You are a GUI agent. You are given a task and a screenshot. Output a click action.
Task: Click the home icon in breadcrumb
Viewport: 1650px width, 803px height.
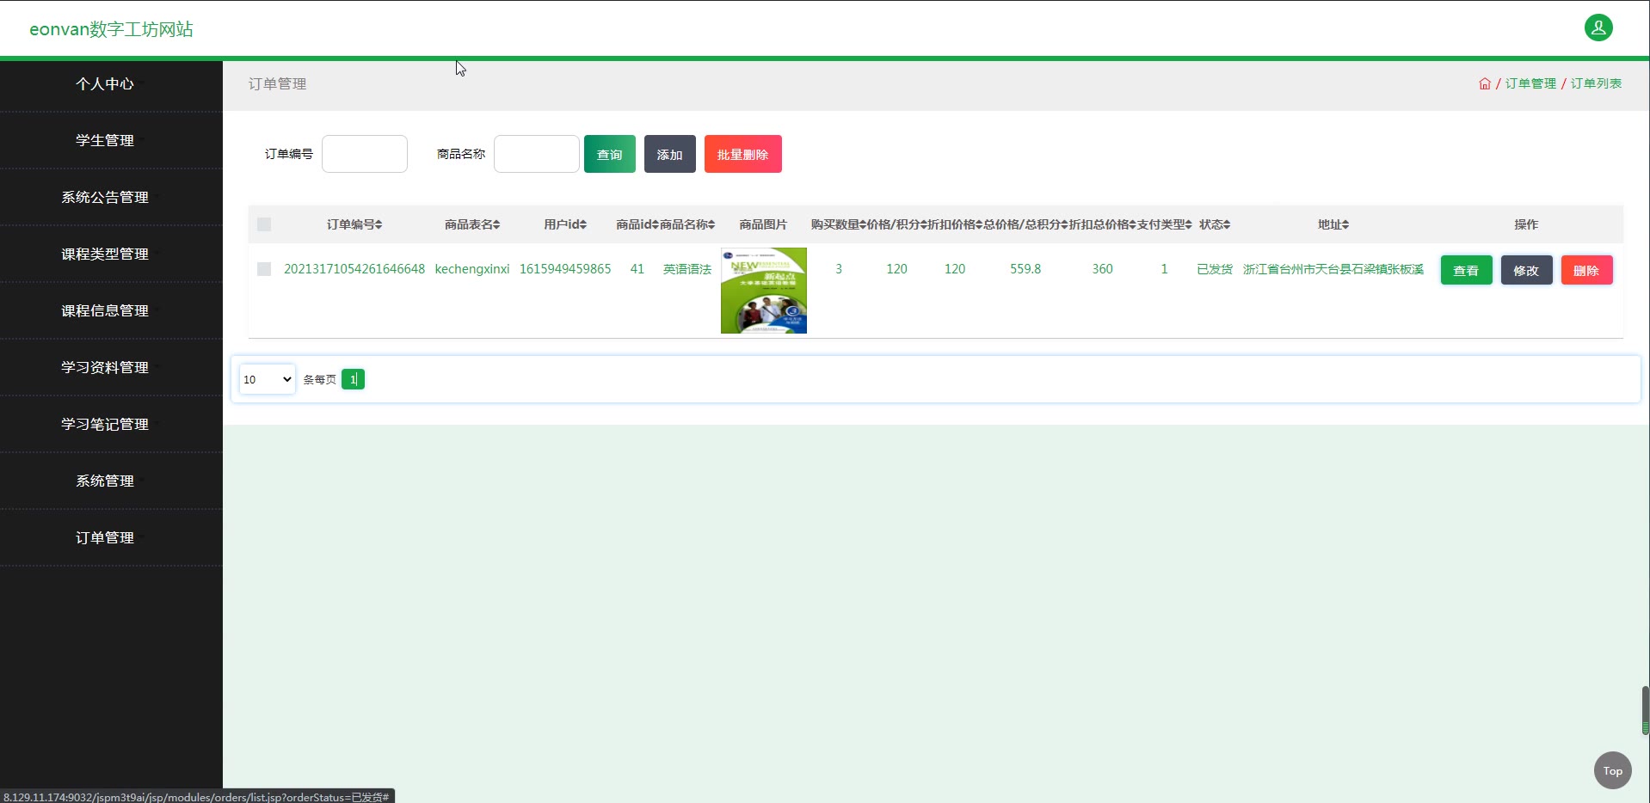tap(1485, 83)
